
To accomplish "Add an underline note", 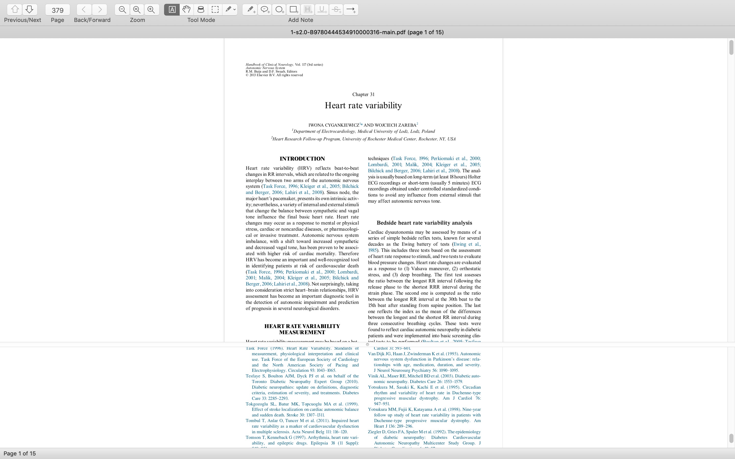I will 322,10.
